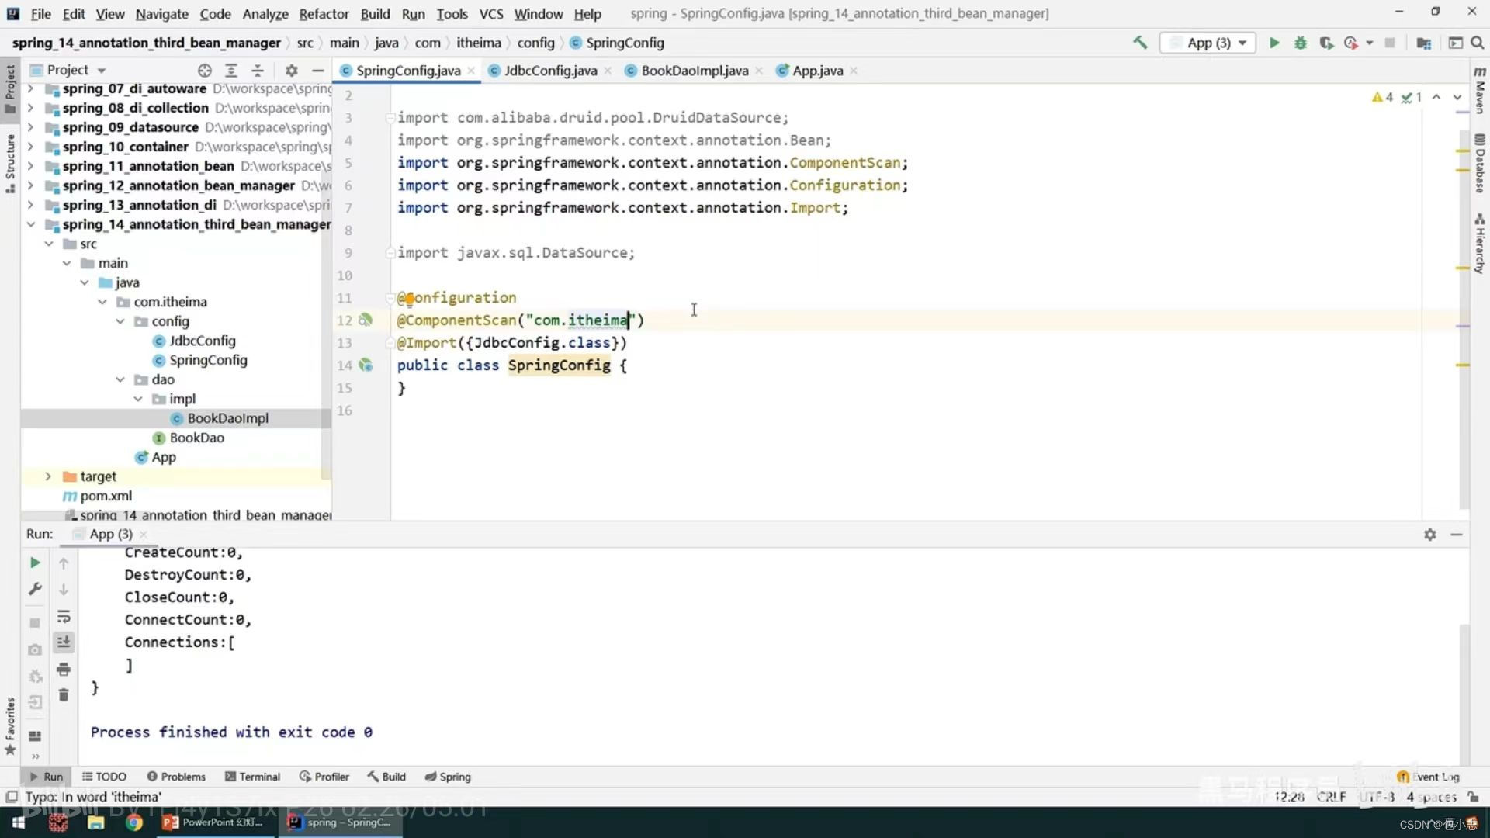The image size is (1490, 838).
Task: Open Structure tool window
Action: click(10, 164)
